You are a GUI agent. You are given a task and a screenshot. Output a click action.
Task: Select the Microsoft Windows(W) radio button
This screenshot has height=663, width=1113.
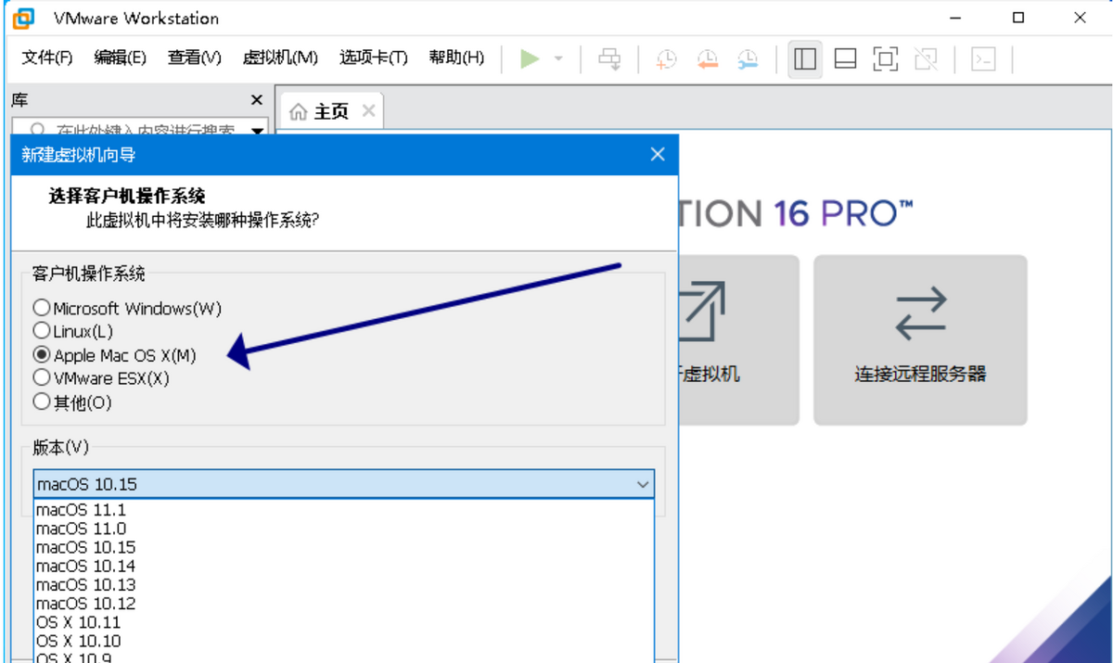tap(41, 308)
